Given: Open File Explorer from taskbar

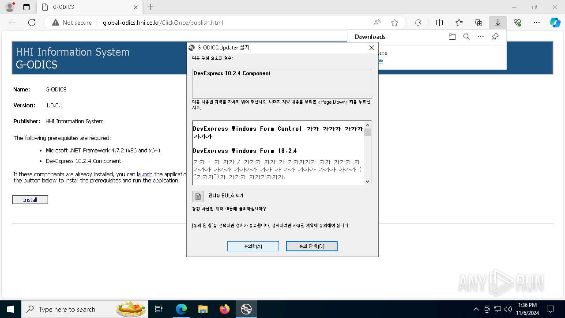Looking at the screenshot, I should (x=203, y=309).
